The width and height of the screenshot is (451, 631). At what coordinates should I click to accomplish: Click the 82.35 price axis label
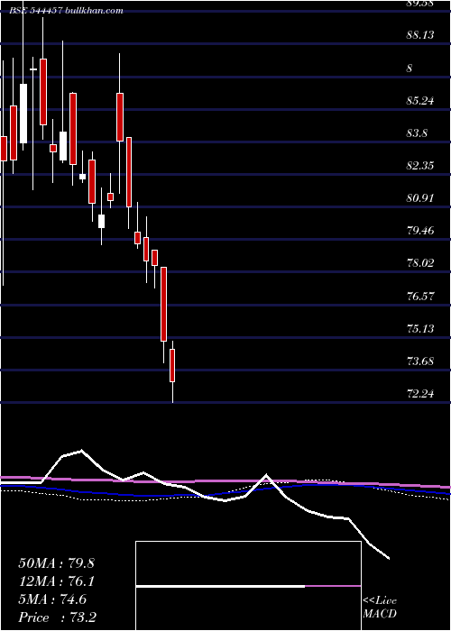click(x=420, y=166)
